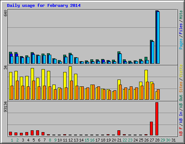The width and height of the screenshot is (185, 144).
Task: Click the tall cyan pages bar for day 28
Action: [x=158, y=37]
